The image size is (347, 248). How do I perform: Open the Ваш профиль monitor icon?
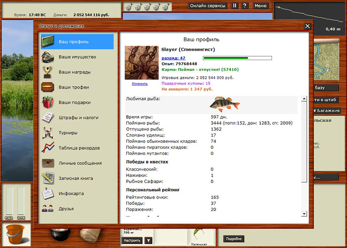coord(48,42)
